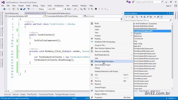The height and width of the screenshot is (100, 178).
Task: Open the FormClientes class navigation dropdown
Action: [x=64, y=16]
